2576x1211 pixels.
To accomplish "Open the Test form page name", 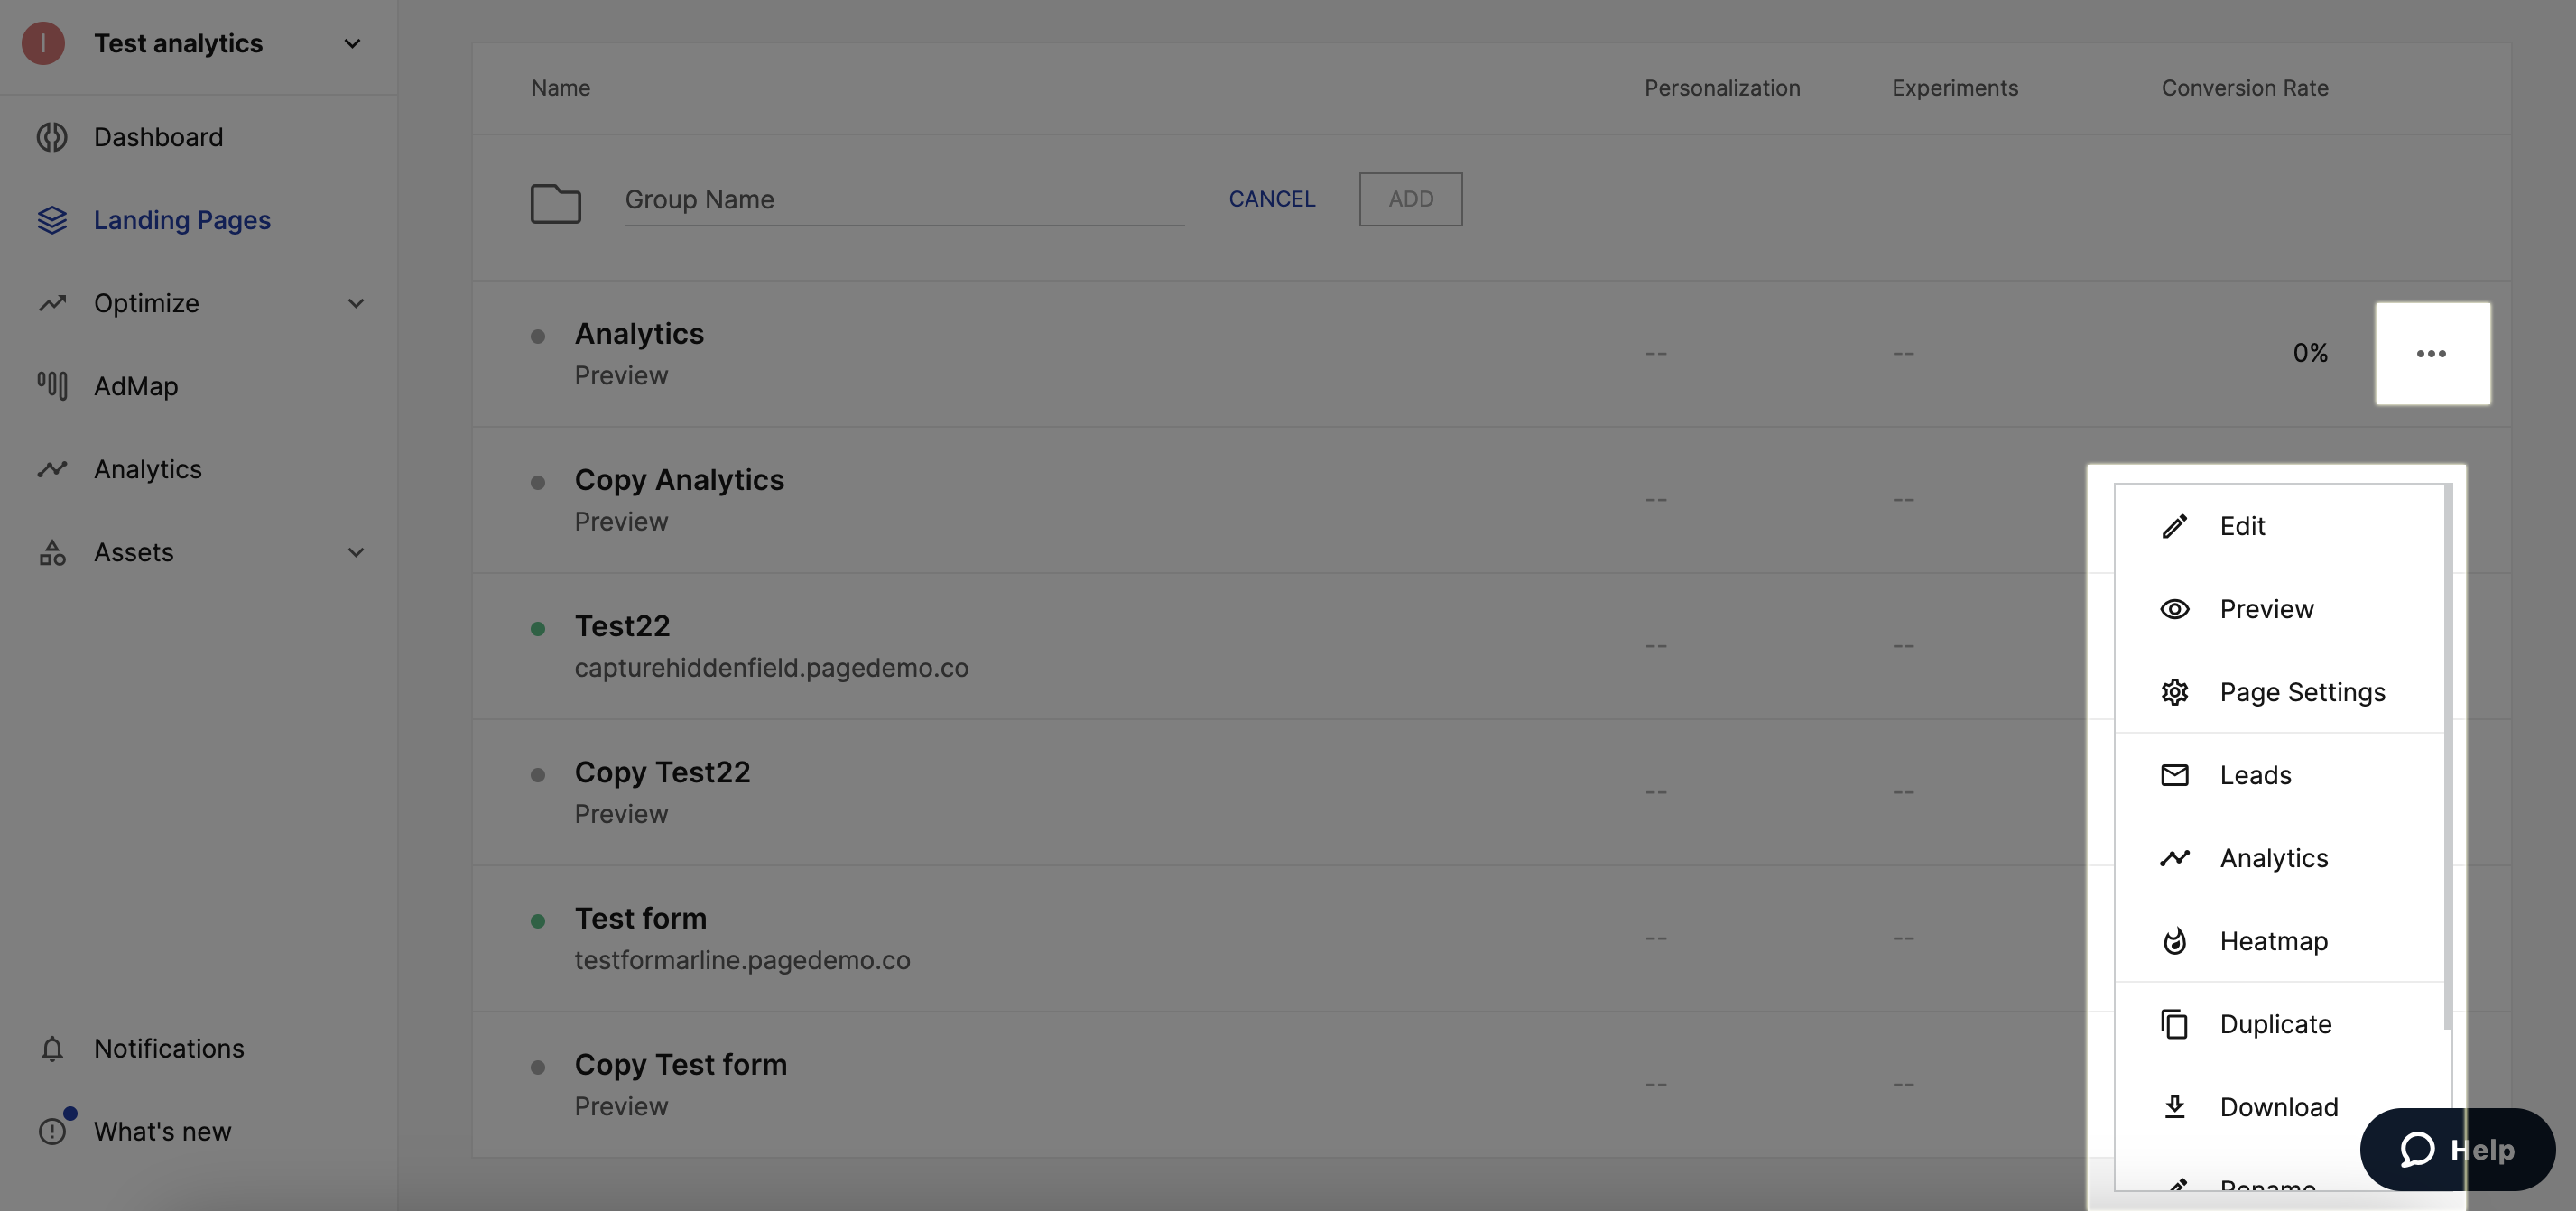I will click(x=640, y=918).
